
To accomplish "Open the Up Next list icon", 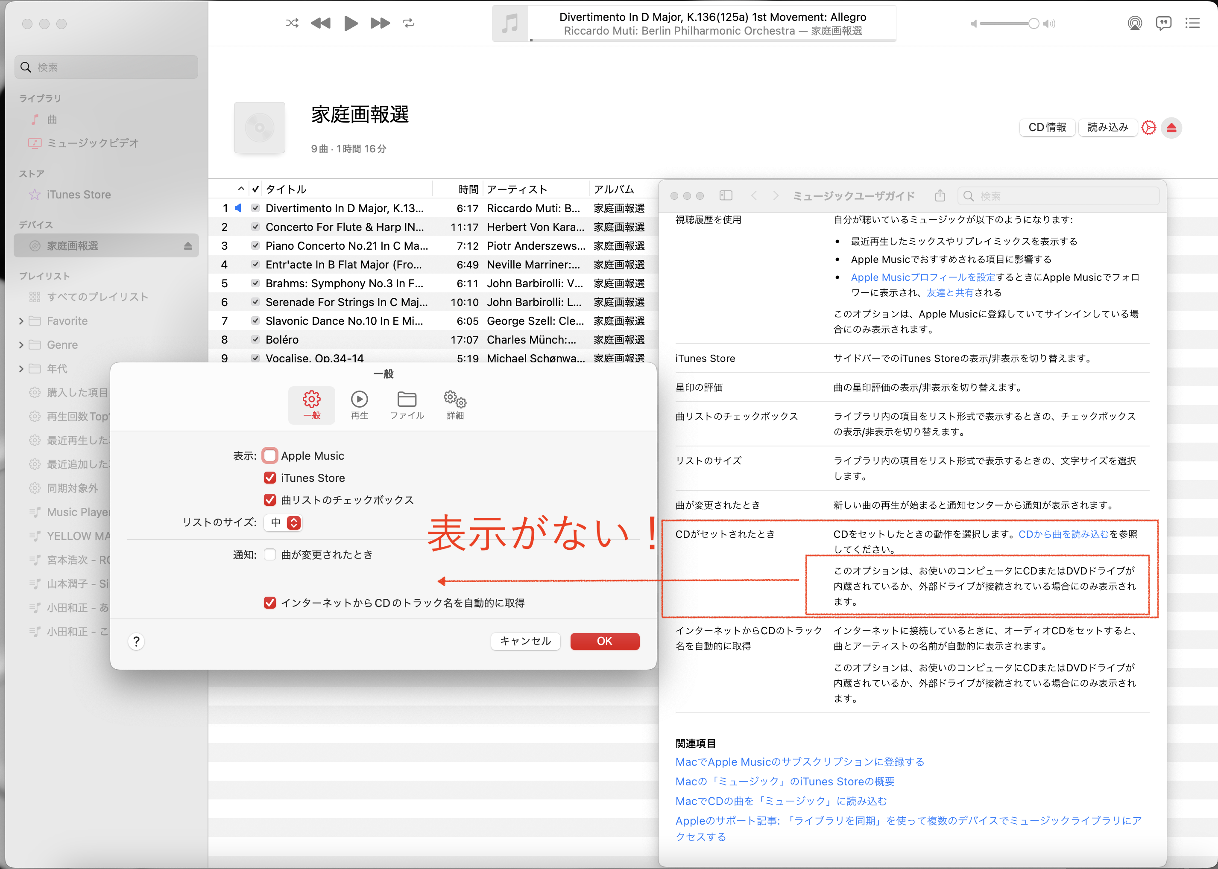I will [1192, 23].
